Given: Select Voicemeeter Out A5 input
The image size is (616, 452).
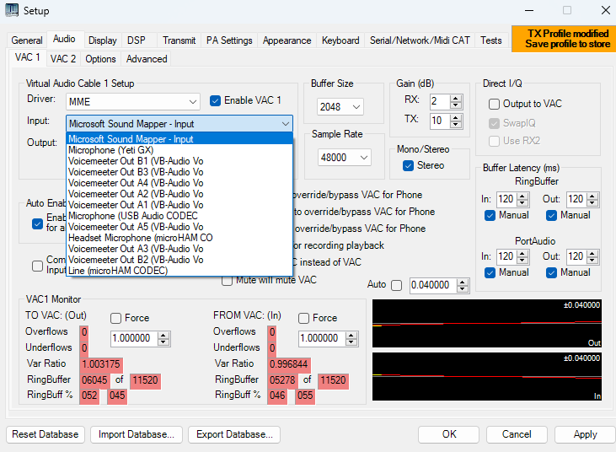Looking at the screenshot, I should pos(179,227).
